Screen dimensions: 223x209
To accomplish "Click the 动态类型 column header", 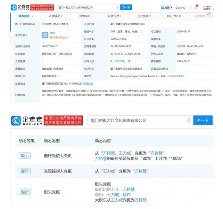I will tap(52, 141).
